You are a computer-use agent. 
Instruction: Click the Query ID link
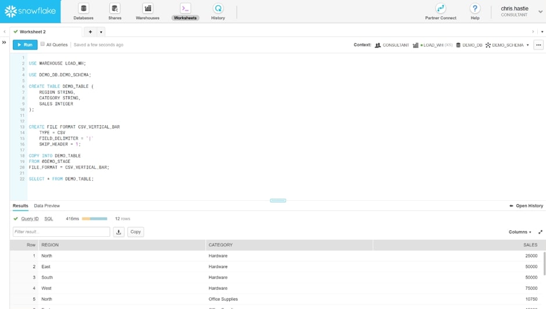(30, 219)
